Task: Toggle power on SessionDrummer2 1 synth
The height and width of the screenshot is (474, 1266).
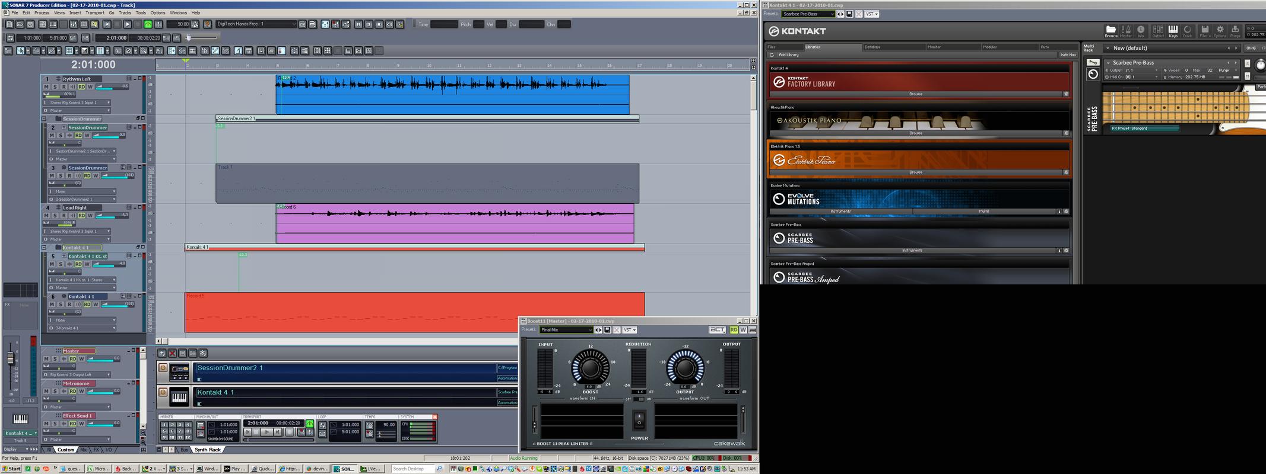Action: click(163, 368)
